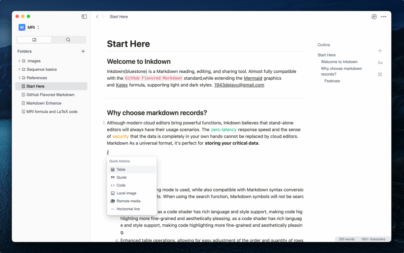Open the Katex link
Viewport: 404px width, 253px height.
122,85
